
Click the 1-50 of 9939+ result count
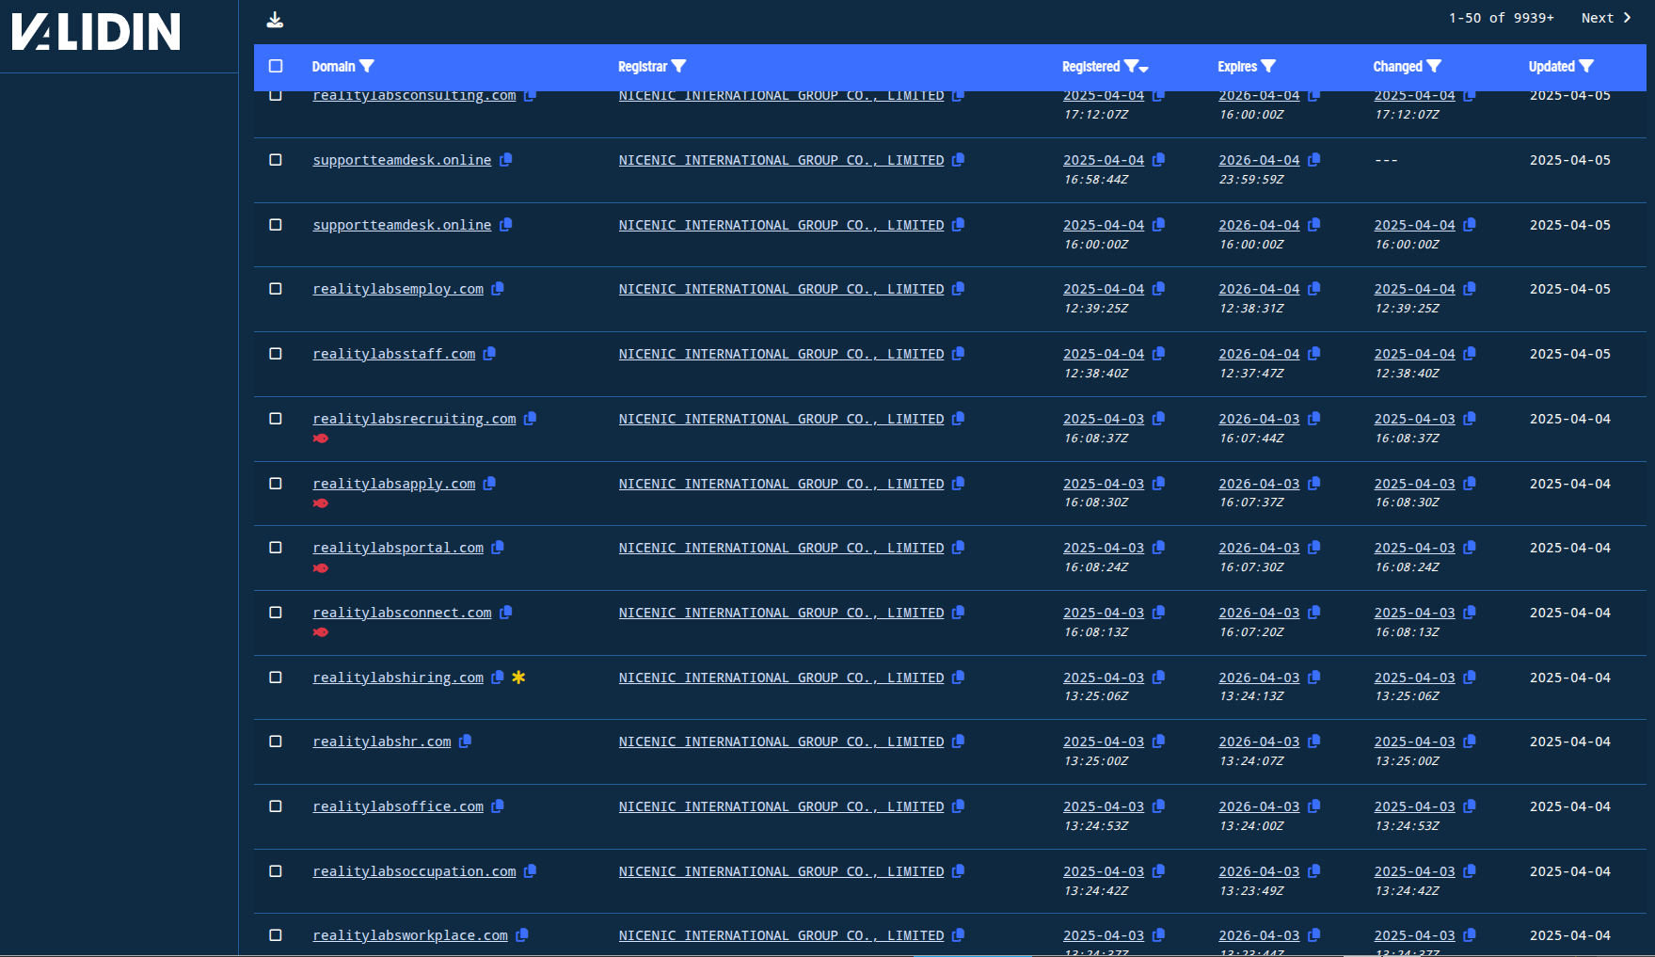(x=1502, y=18)
